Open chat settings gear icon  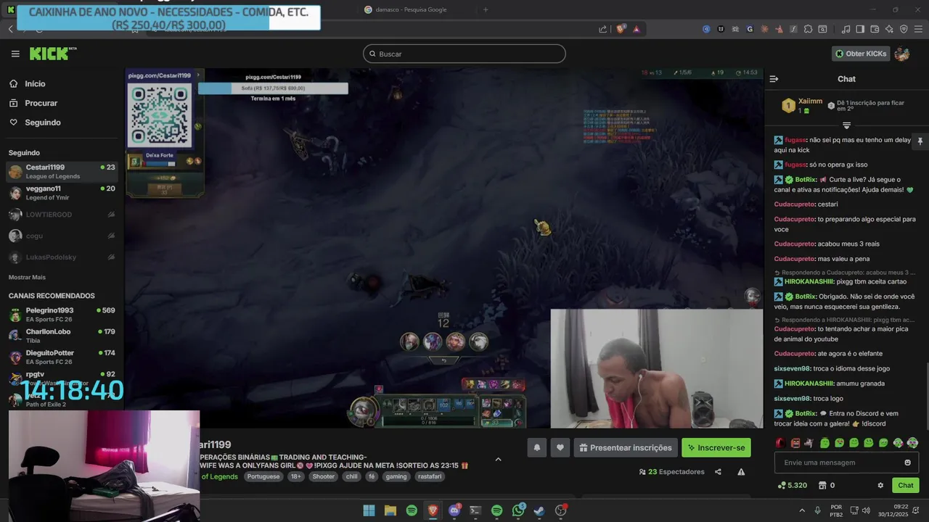coord(880,485)
